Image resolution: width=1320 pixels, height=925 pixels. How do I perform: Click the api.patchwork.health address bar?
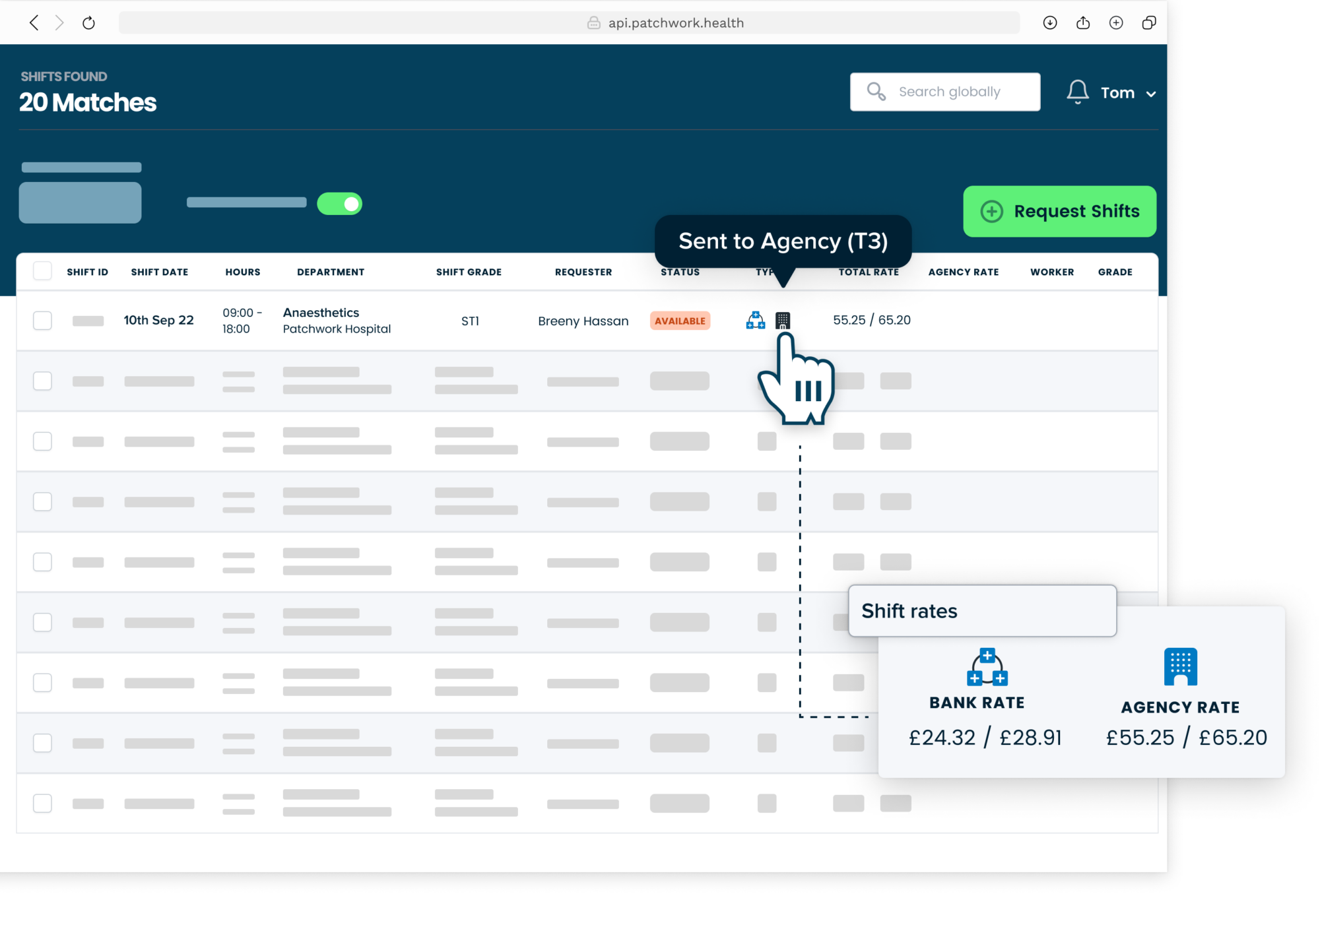[x=569, y=23]
